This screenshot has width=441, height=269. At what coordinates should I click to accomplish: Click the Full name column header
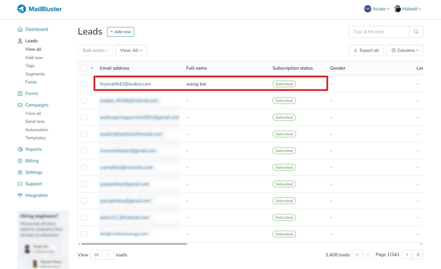coord(197,68)
